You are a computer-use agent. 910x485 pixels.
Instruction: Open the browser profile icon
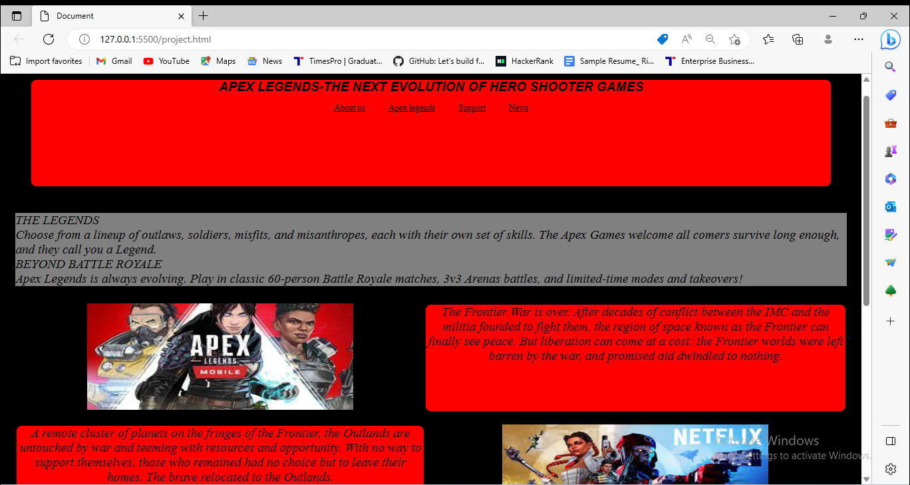point(828,39)
